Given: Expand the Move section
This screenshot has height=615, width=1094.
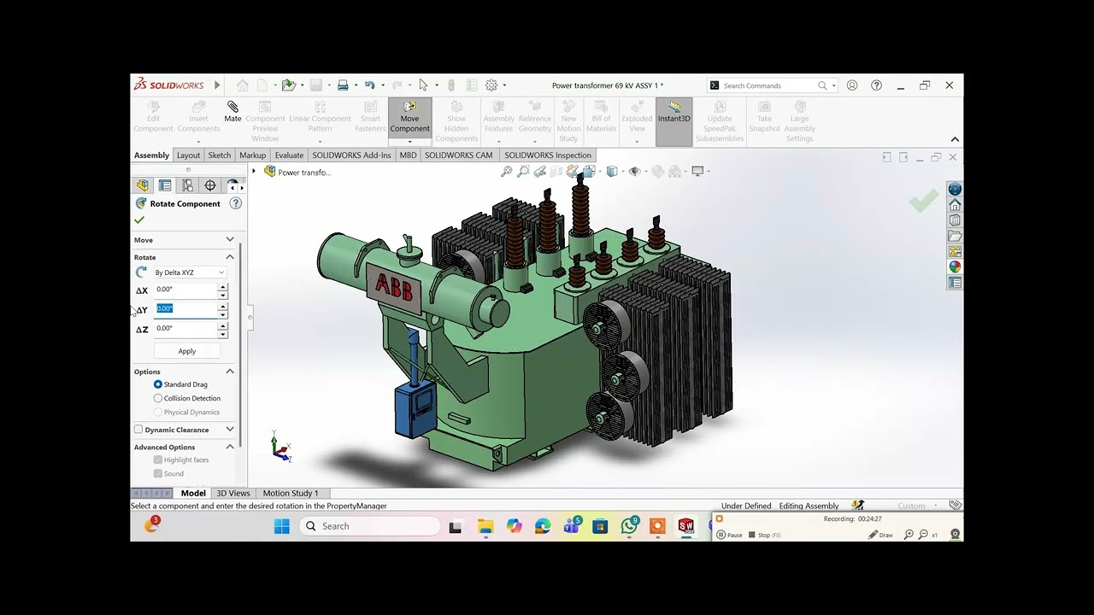Looking at the screenshot, I should pos(230,240).
